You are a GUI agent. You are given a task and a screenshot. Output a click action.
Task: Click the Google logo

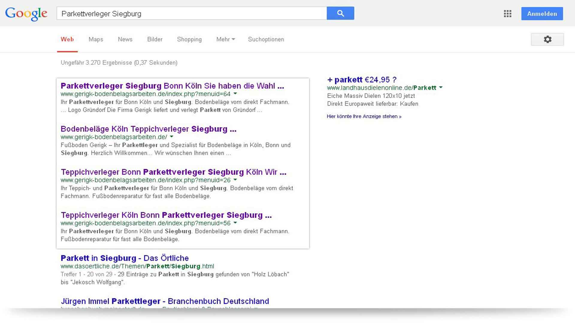click(26, 14)
